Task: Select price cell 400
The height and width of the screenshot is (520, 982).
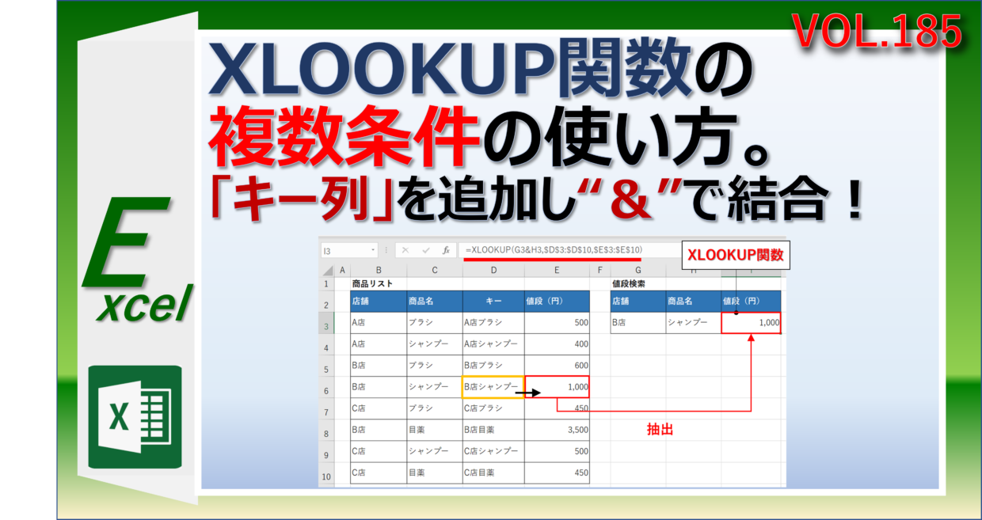Action: 557,344
